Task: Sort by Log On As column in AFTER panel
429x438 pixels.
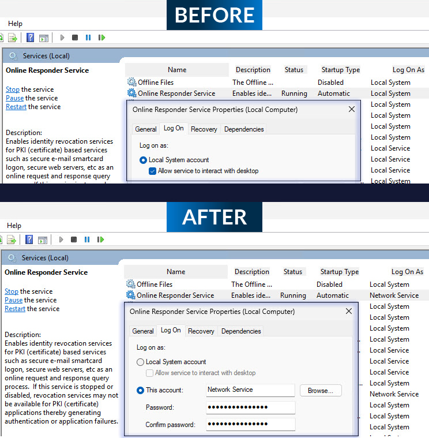Action: tap(407, 272)
